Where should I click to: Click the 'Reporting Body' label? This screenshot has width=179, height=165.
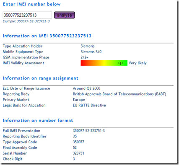pyautogui.click(x=16, y=94)
